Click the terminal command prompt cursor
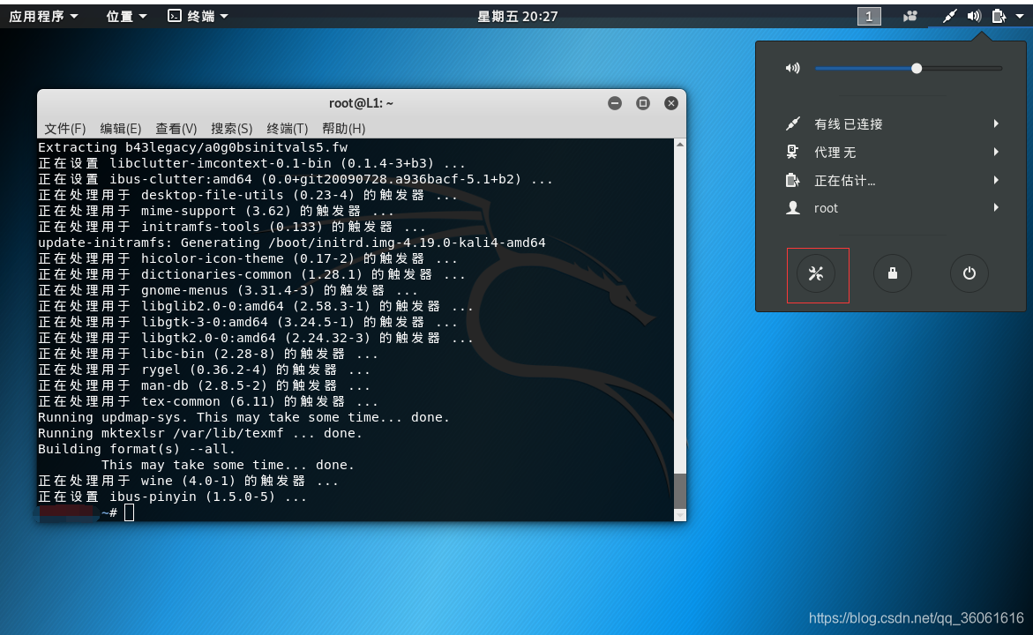Viewport: 1033px width, 635px height. point(129,512)
